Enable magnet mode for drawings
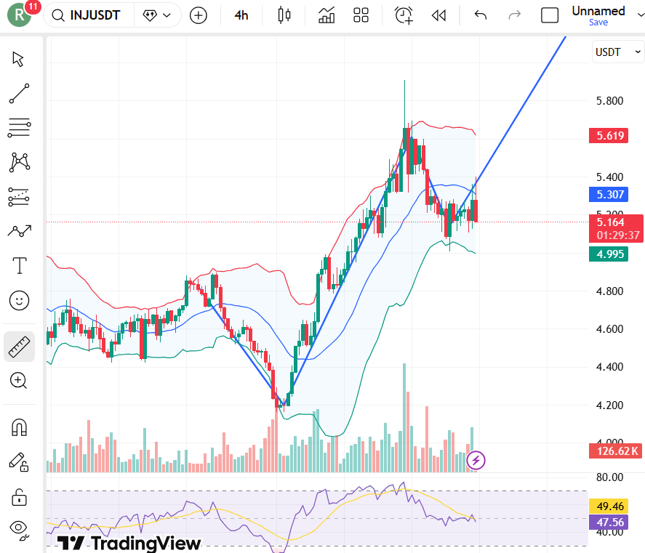Viewport: 645px width, 553px height. click(x=19, y=427)
